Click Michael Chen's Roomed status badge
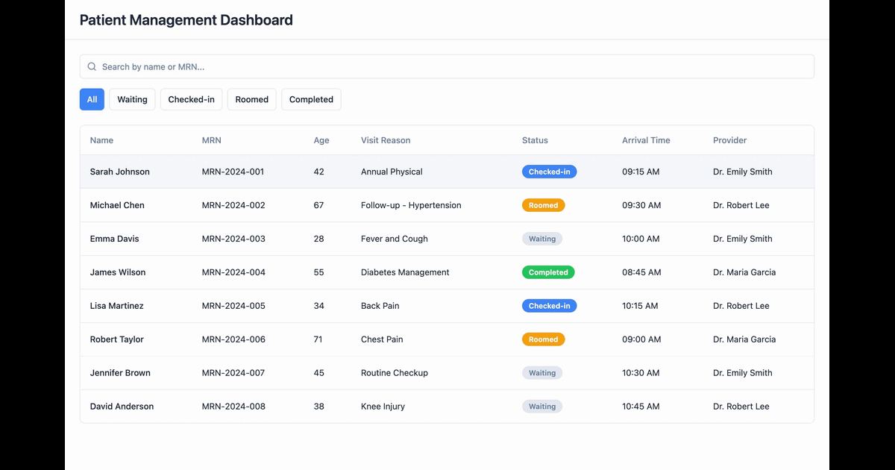The width and height of the screenshot is (895, 470). click(x=543, y=205)
